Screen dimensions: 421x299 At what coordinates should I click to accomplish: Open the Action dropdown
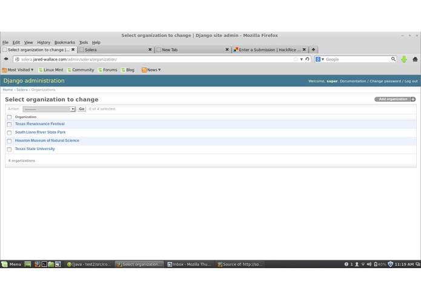(x=49, y=109)
